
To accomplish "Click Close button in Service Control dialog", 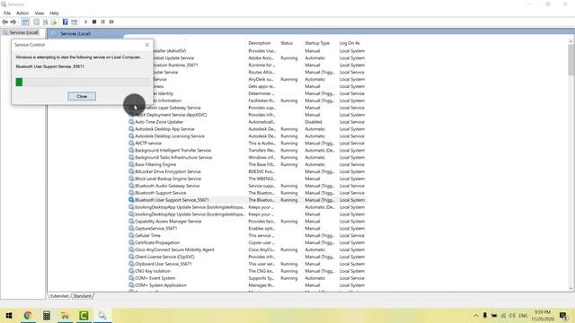I will 82,96.
